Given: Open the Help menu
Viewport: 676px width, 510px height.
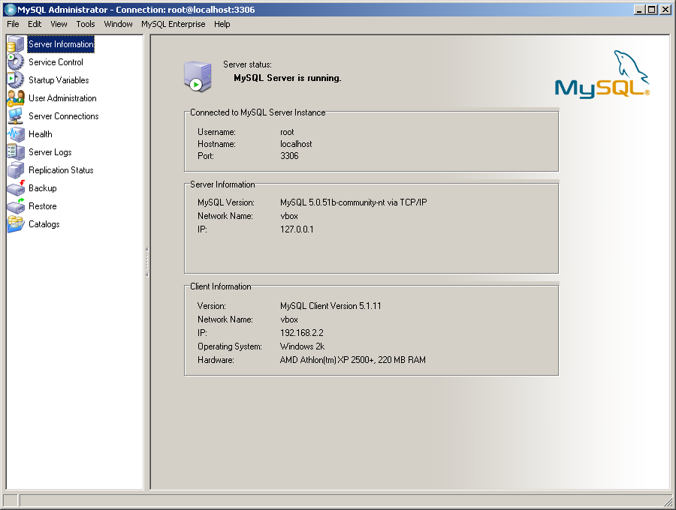Looking at the screenshot, I should [x=222, y=24].
